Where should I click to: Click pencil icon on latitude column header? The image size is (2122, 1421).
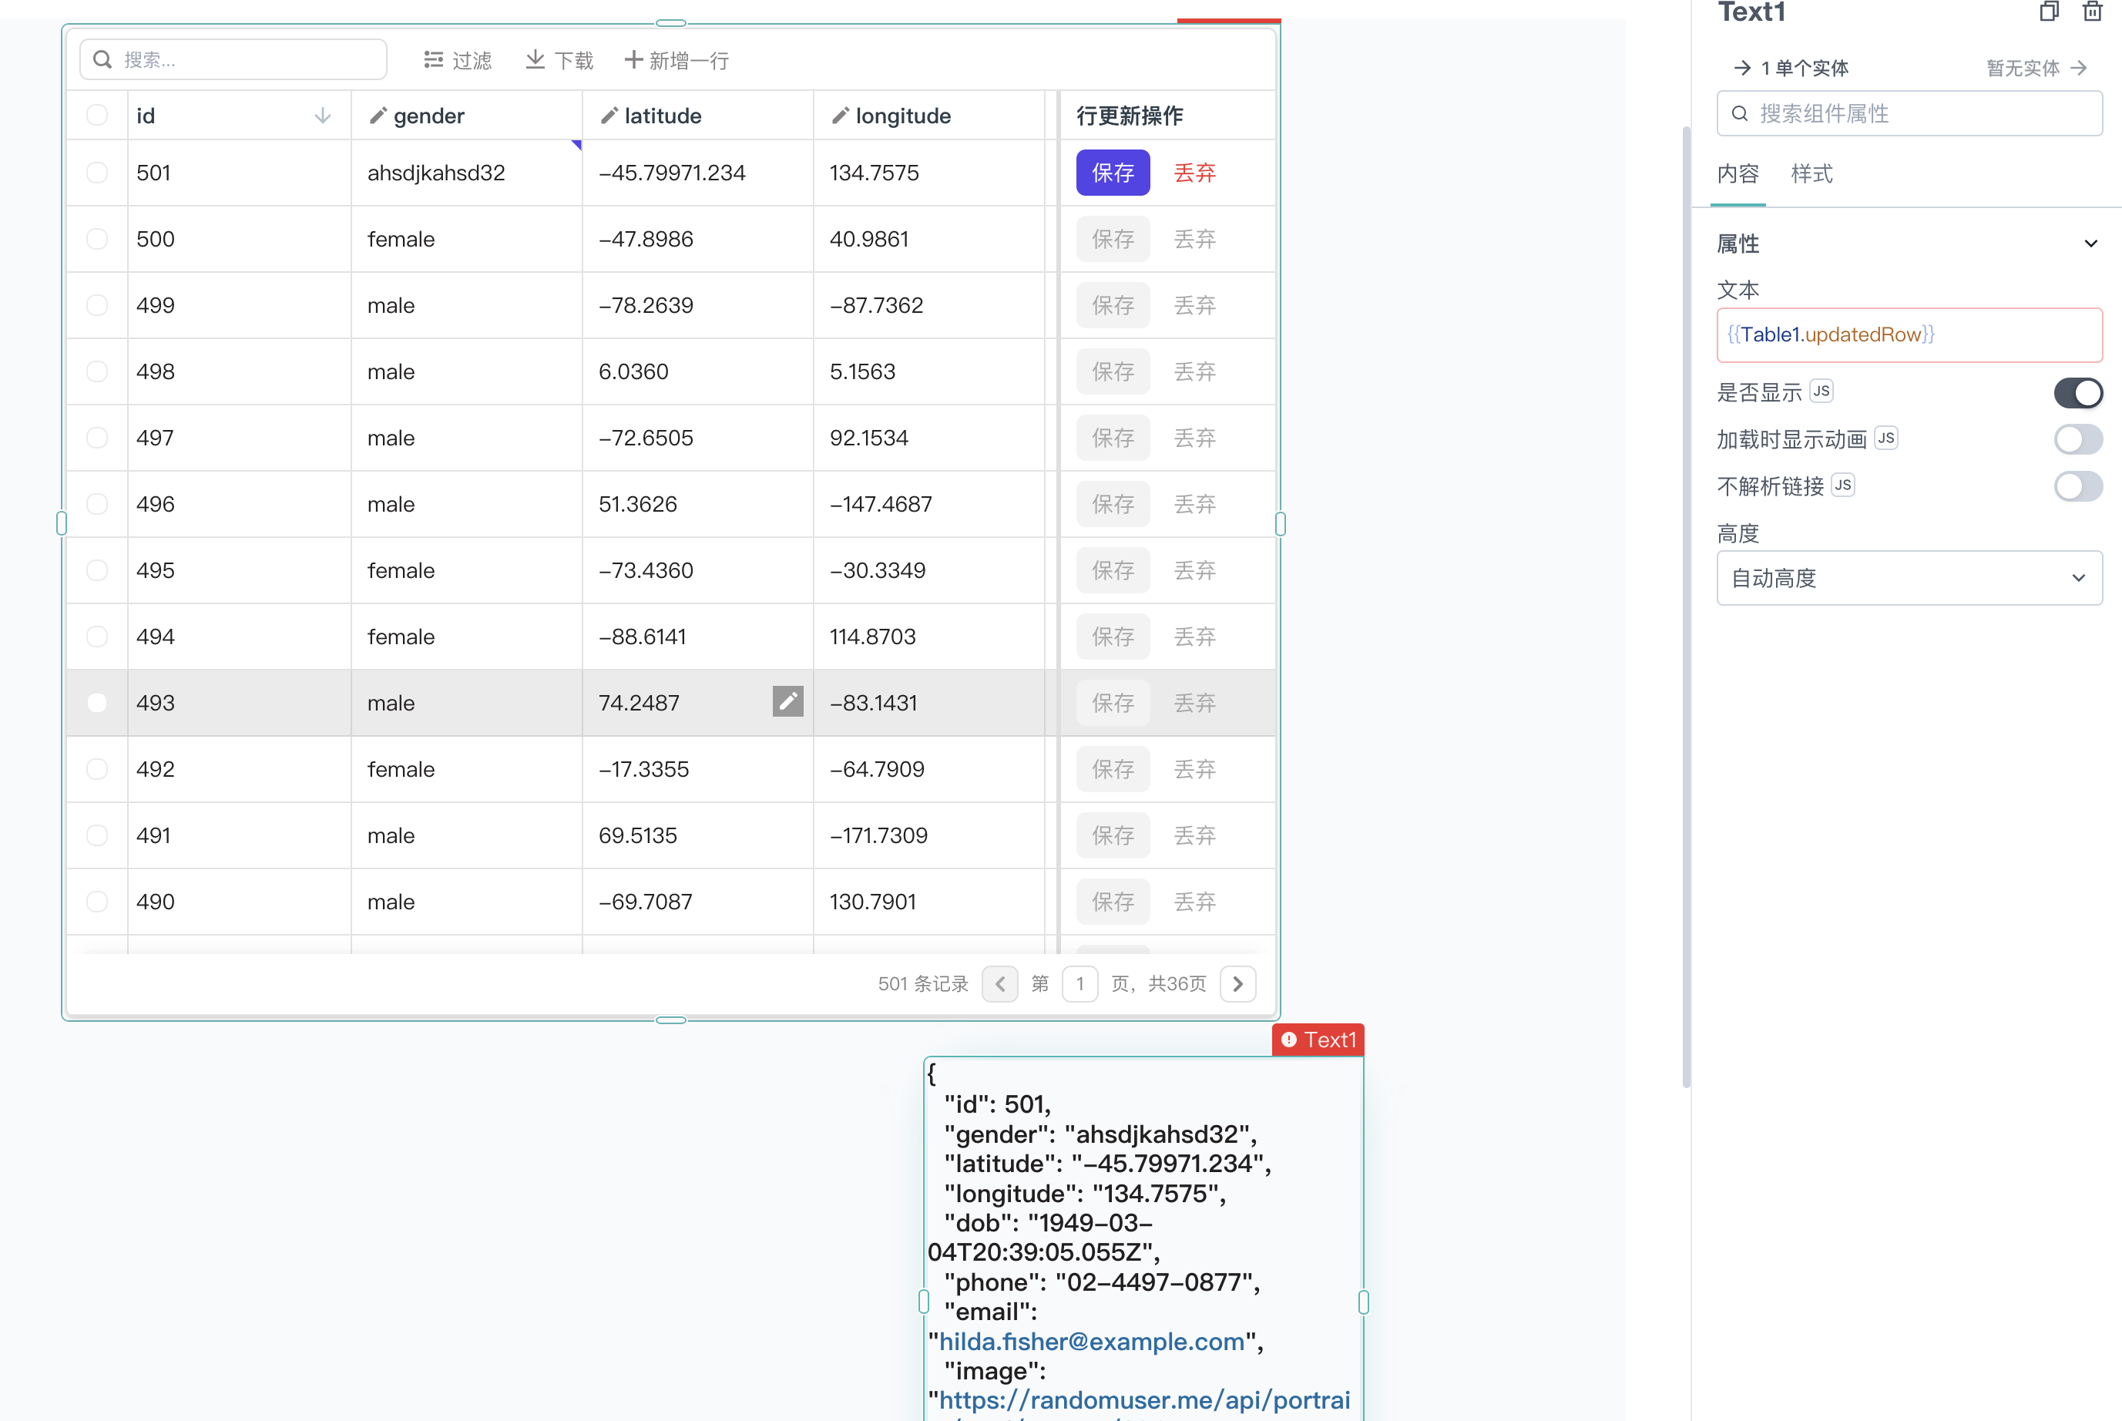[x=609, y=116]
